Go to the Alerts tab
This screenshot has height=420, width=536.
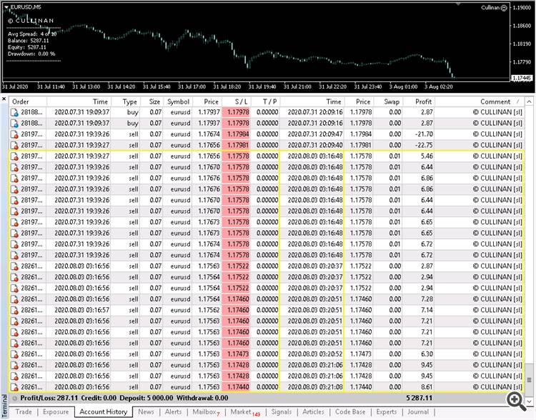[174, 412]
